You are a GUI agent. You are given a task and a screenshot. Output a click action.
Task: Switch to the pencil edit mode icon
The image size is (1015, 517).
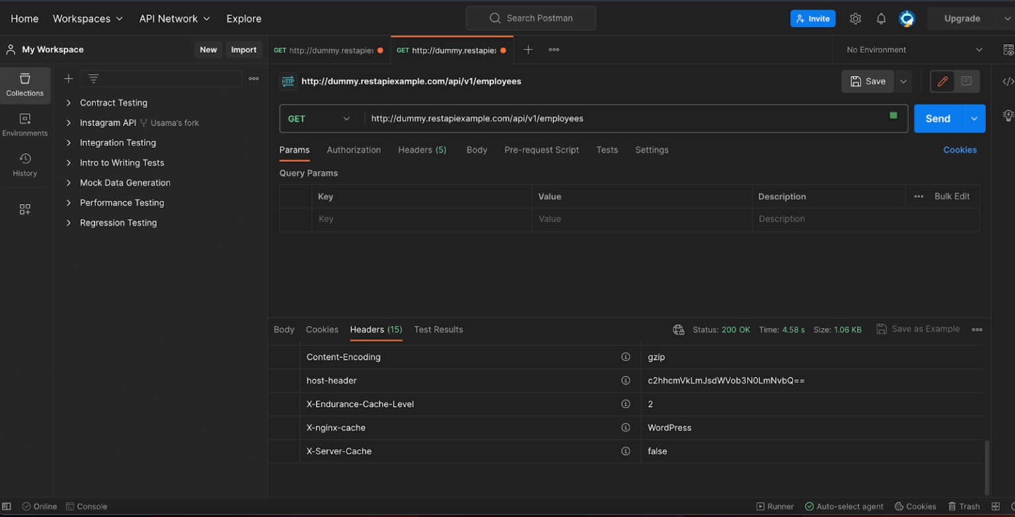point(942,81)
